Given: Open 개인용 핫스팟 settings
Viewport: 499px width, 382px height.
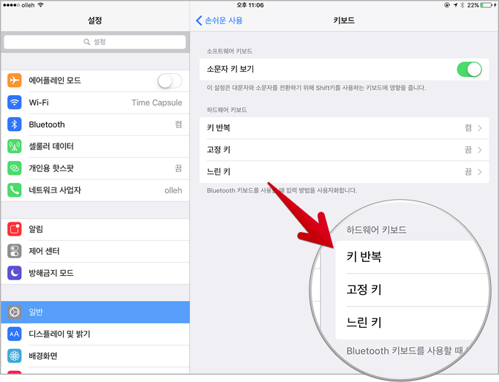Looking at the screenshot, I should point(95,168).
